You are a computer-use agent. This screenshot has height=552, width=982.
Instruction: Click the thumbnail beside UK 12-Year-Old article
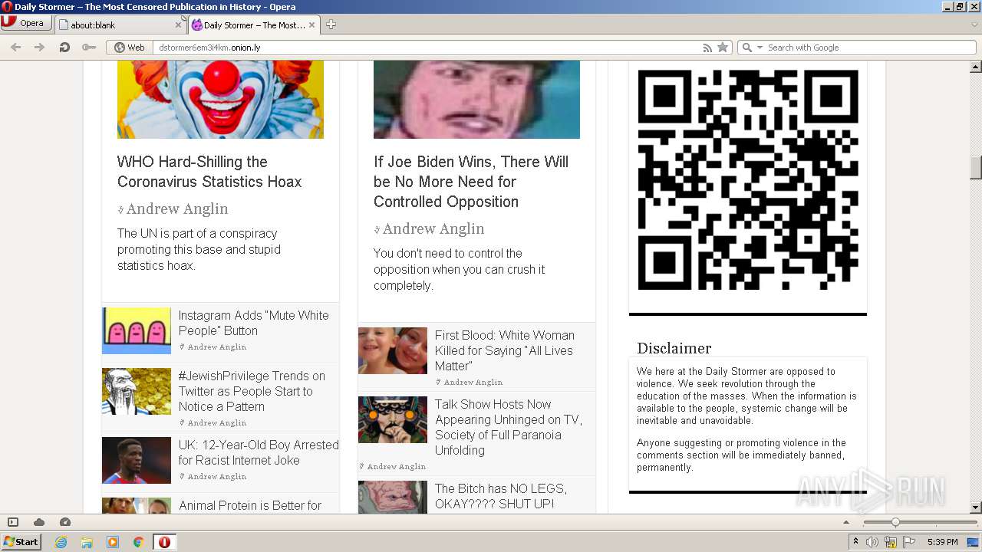(x=137, y=460)
